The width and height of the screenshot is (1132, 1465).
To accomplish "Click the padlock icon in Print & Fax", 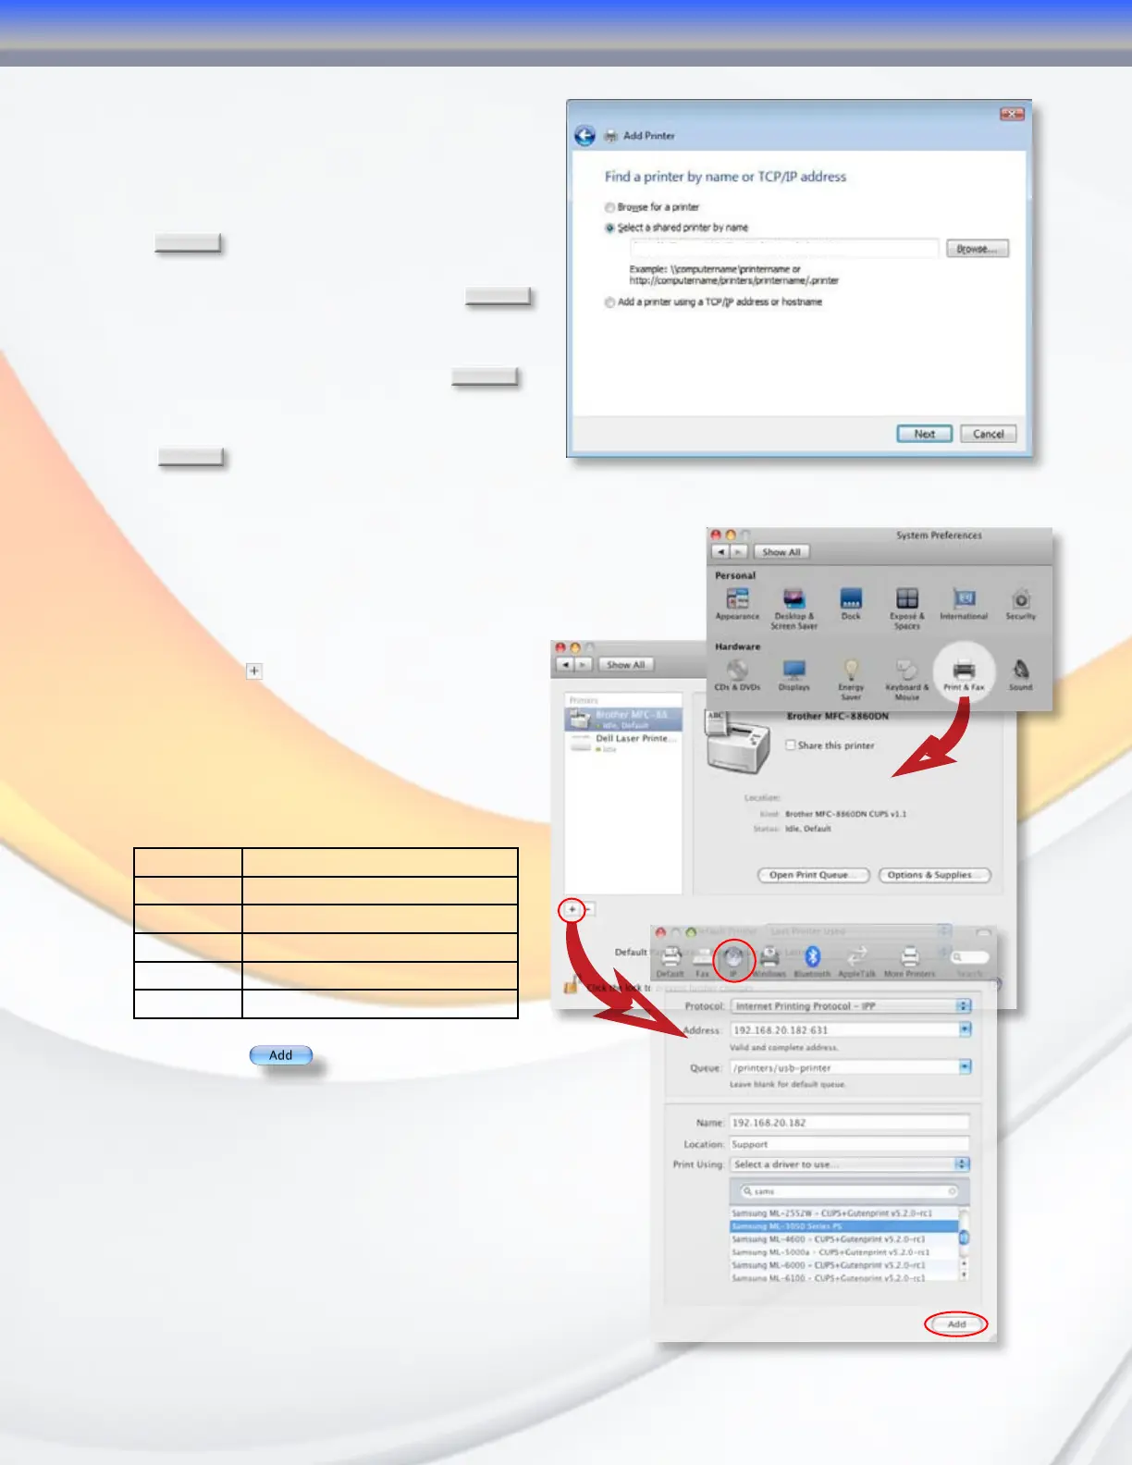I will [x=571, y=986].
